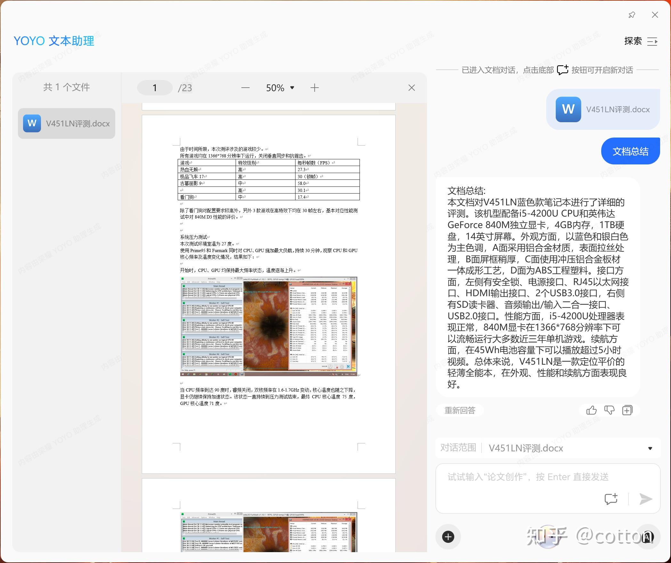Image resolution: width=671 pixels, height=563 pixels.
Task: Click FPS value 27.3 in table
Action: 327,170
